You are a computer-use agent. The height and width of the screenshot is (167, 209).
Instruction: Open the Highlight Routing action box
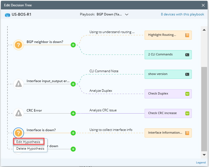(x=168, y=35)
